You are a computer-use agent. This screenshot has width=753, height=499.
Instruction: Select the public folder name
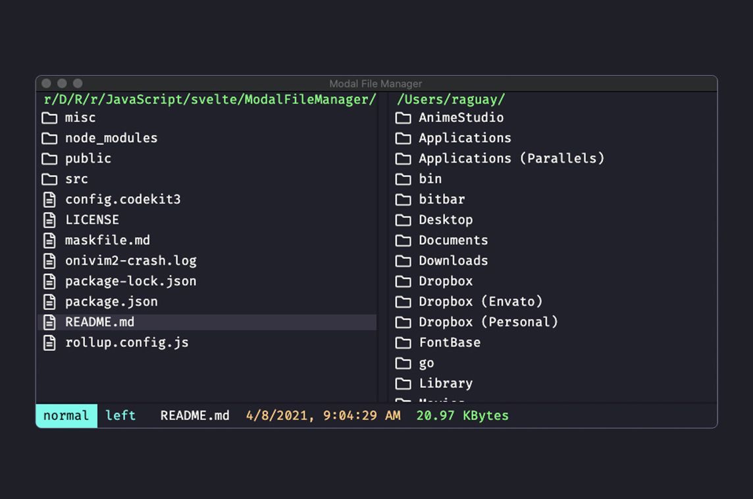(x=88, y=159)
